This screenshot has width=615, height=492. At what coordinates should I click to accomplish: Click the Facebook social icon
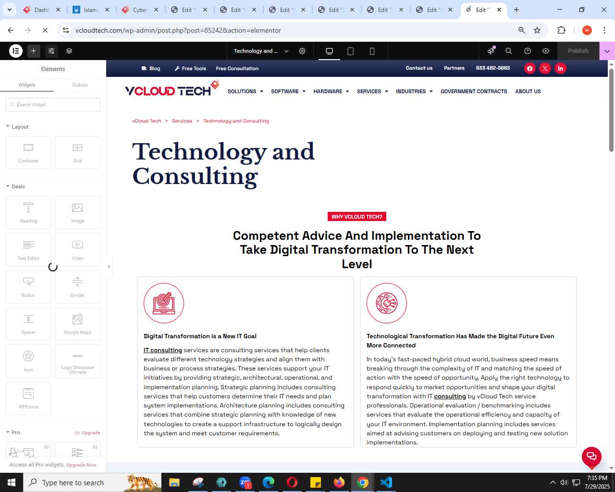coord(529,68)
